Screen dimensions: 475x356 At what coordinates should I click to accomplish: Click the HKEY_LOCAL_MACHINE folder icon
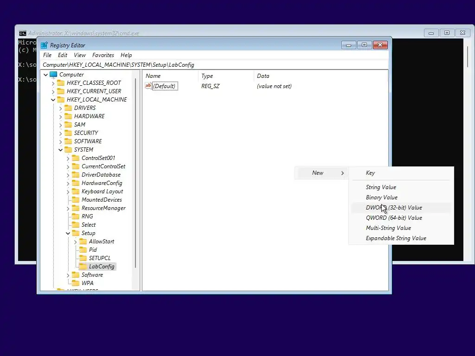click(x=61, y=99)
